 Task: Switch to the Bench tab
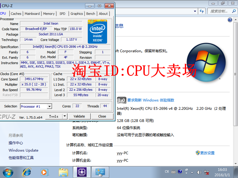coord(91,14)
